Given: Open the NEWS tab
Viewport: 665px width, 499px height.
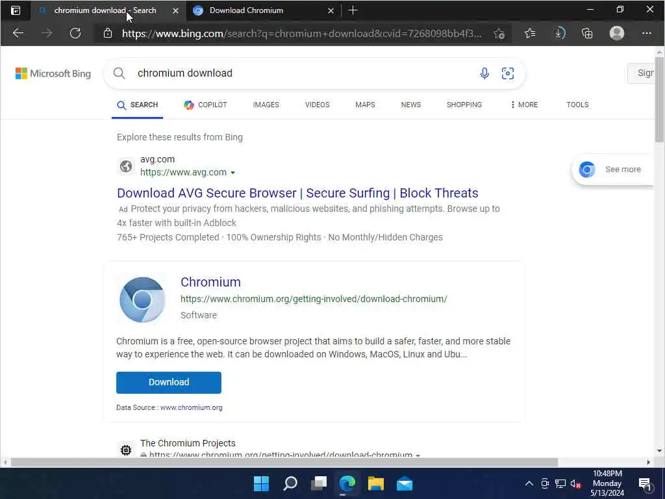Looking at the screenshot, I should [x=411, y=105].
